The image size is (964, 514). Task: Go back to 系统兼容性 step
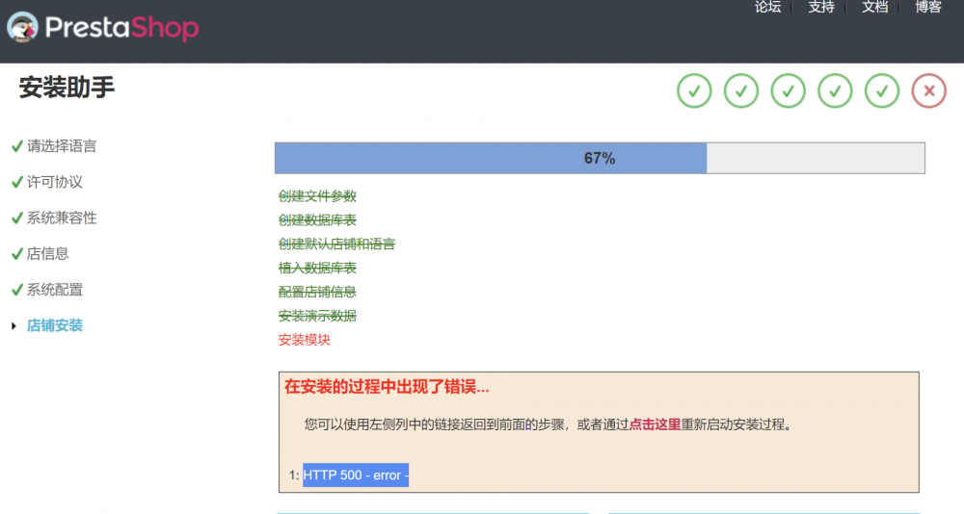pos(62,218)
